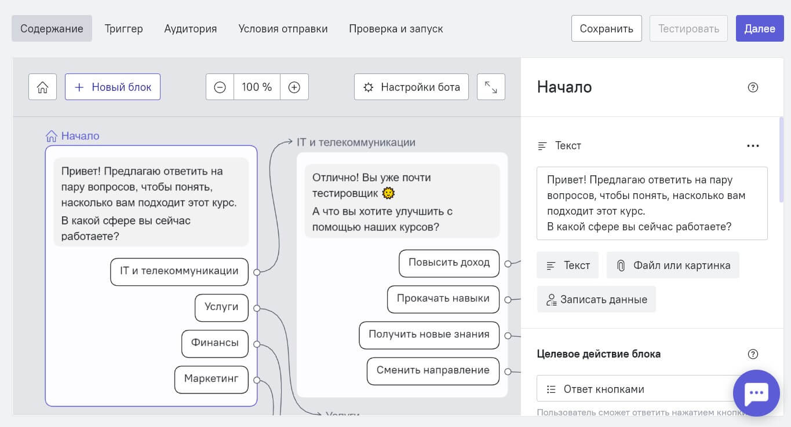Click the 100 % zoom value
This screenshot has height=427, width=791.
[x=257, y=87]
